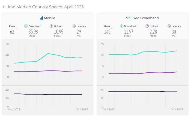Click the Fixed Broadband wifi icon
191x117 pixels.
click(128, 18)
